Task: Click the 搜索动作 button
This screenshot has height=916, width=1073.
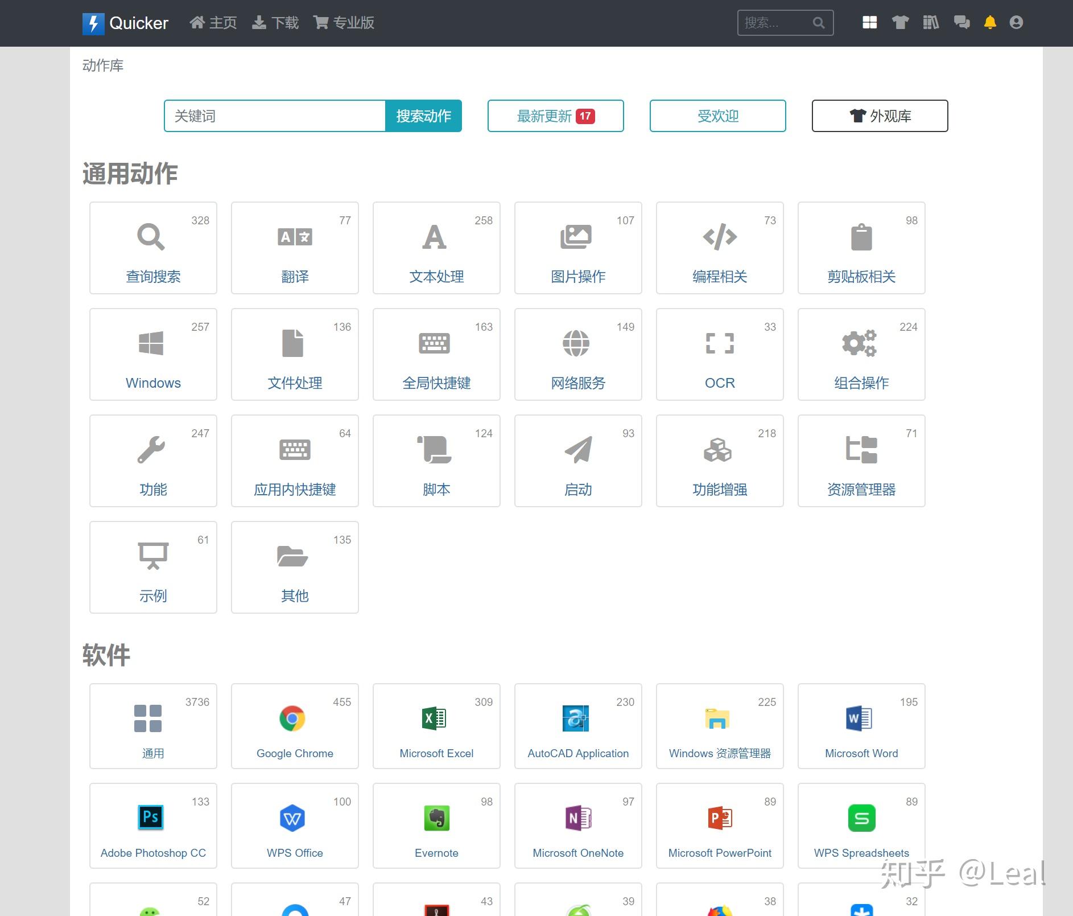Action: click(x=424, y=116)
